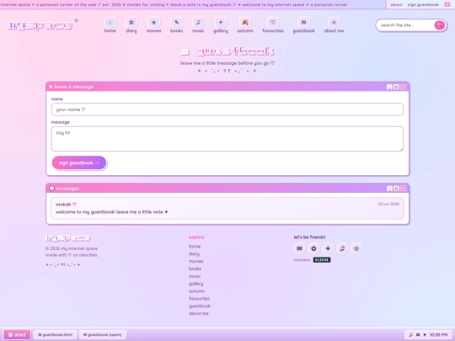
Task: Click the music note friend icon in footer
Action: 342,248
